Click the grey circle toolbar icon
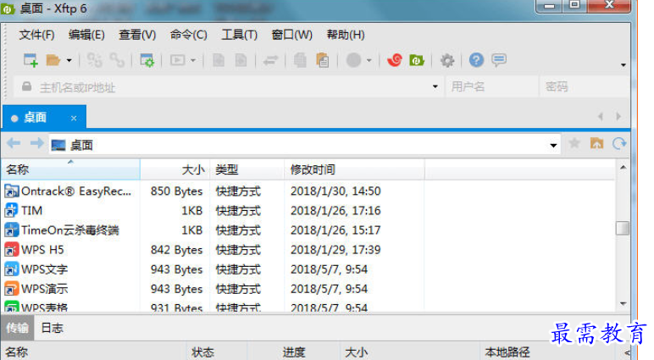 pyautogui.click(x=353, y=60)
